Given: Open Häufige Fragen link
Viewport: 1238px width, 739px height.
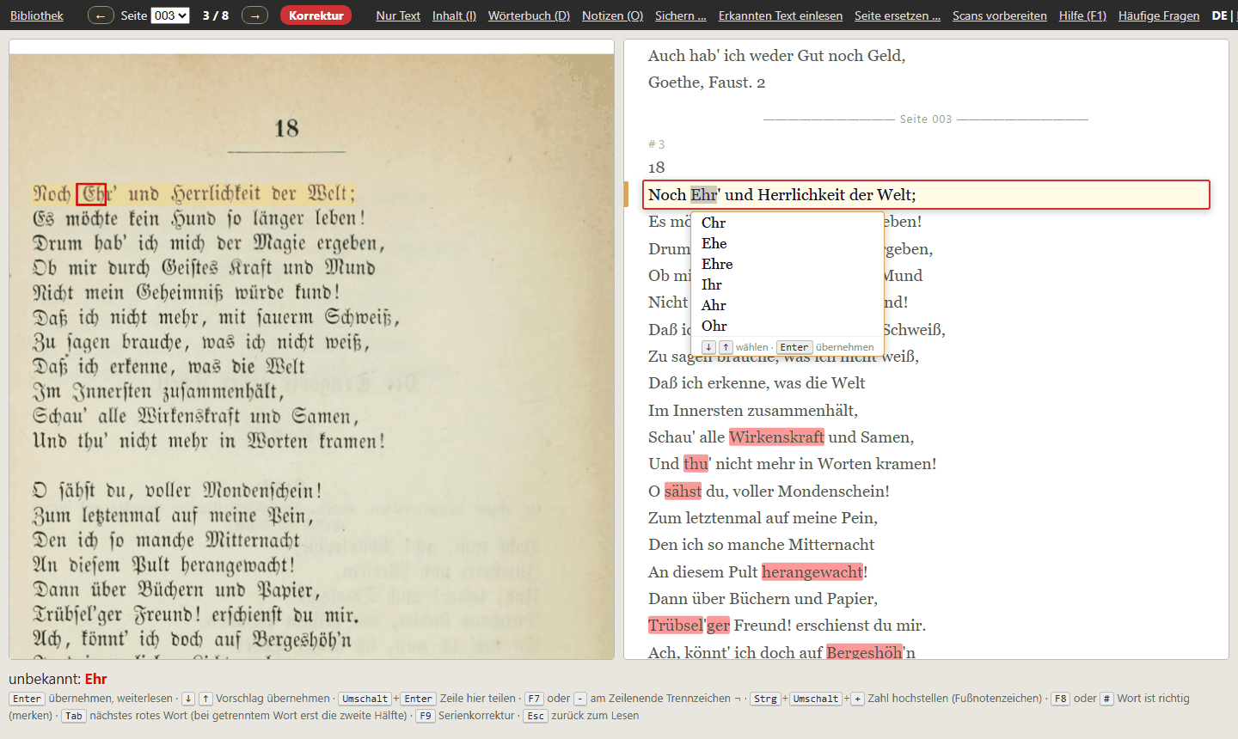Looking at the screenshot, I should [1159, 15].
